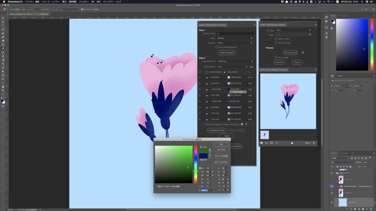Collapse the Textile Designer Wrapped Group
Image resolution: width=376 pixels, height=211 pixels.
[x=339, y=186]
